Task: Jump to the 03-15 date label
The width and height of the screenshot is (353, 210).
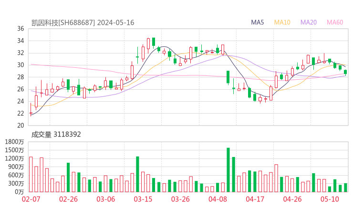Action: 143,199
